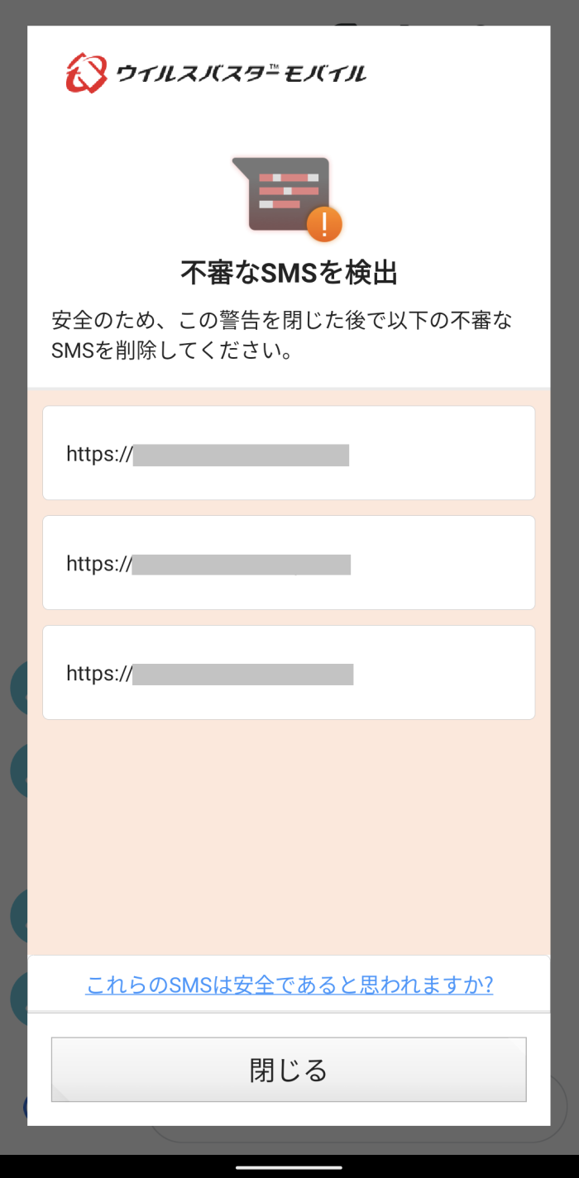Tap the topmost dimmed avatar circle behind the dialog
Image resolution: width=579 pixels, height=1178 pixels.
[17, 688]
